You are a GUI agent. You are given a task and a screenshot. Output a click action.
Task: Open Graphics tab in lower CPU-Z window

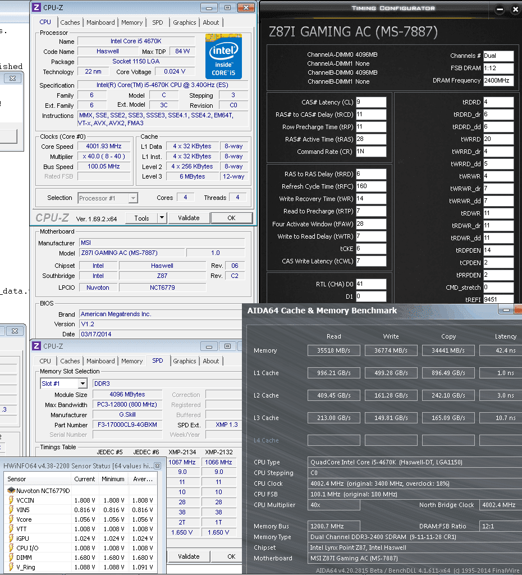[x=185, y=361]
